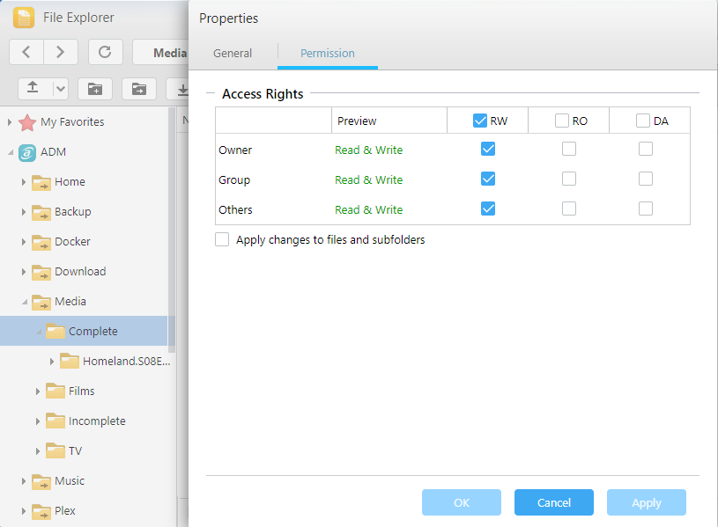Image resolution: width=718 pixels, height=527 pixels.
Task: Check DA for Group
Action: tap(645, 179)
